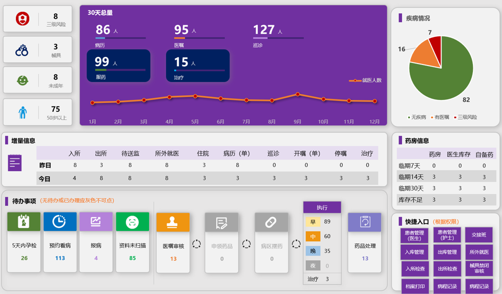The width and height of the screenshot is (502, 294).
Task: Click the 械具 handcuffs icon
Action: [22, 50]
